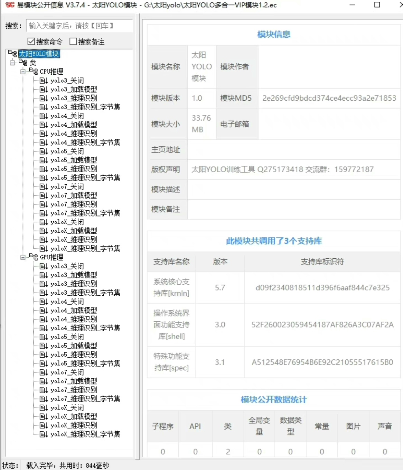The height and width of the screenshot is (470, 403).
Task: Collapse the CPU推理 branch
Action: [23, 72]
